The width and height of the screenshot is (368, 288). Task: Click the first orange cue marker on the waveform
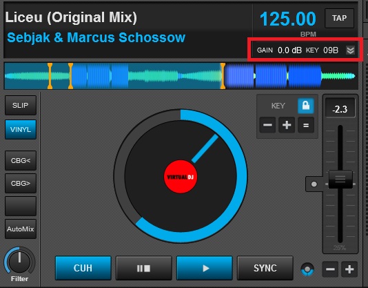pos(50,76)
